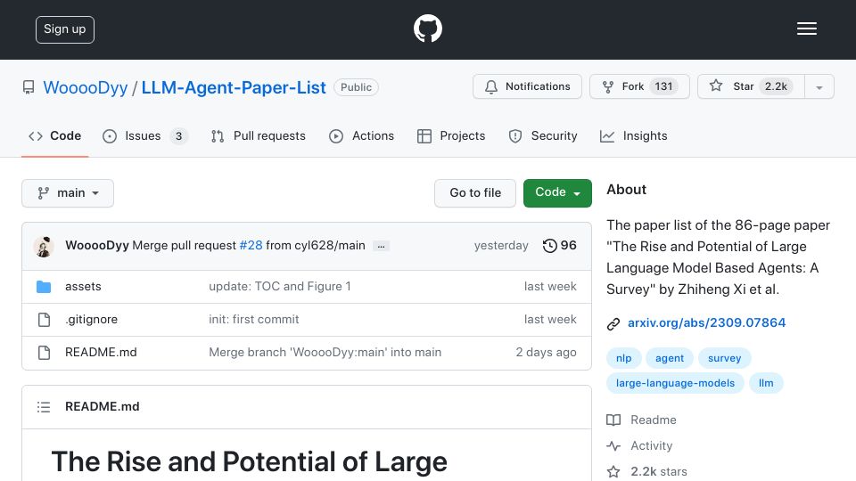Expand the star lists dropdown arrow
856x481 pixels.
tap(819, 87)
